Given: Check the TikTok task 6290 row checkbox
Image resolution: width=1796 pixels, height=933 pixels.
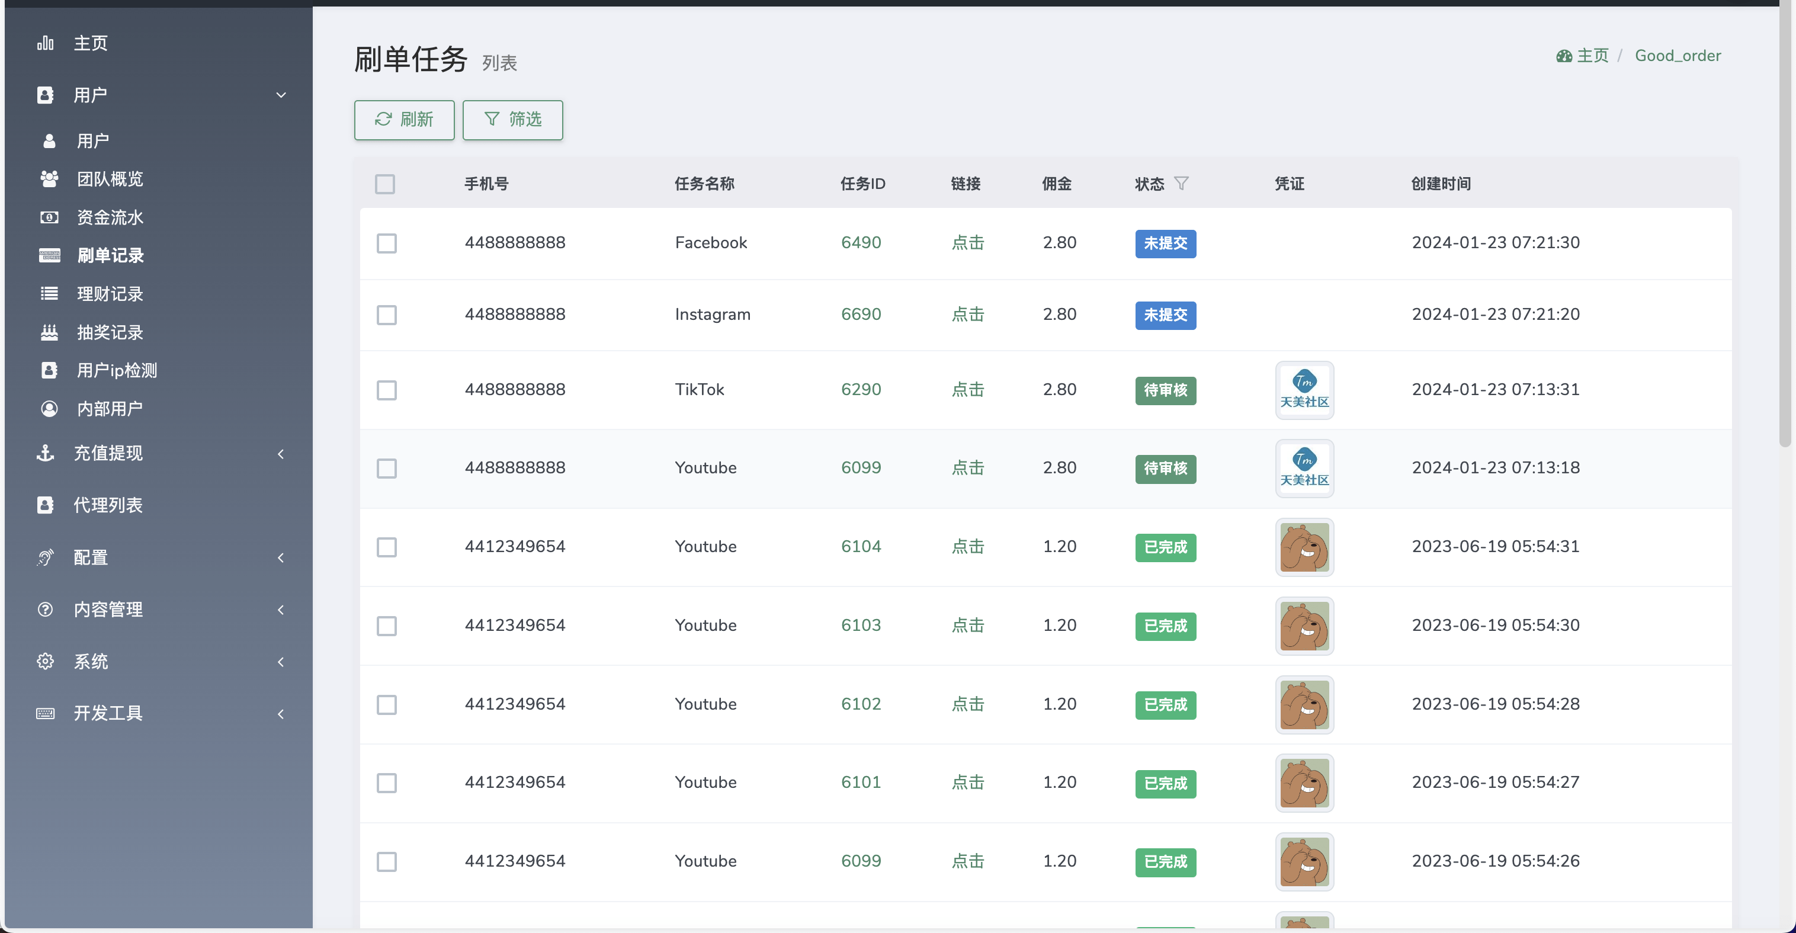Looking at the screenshot, I should [x=387, y=390].
